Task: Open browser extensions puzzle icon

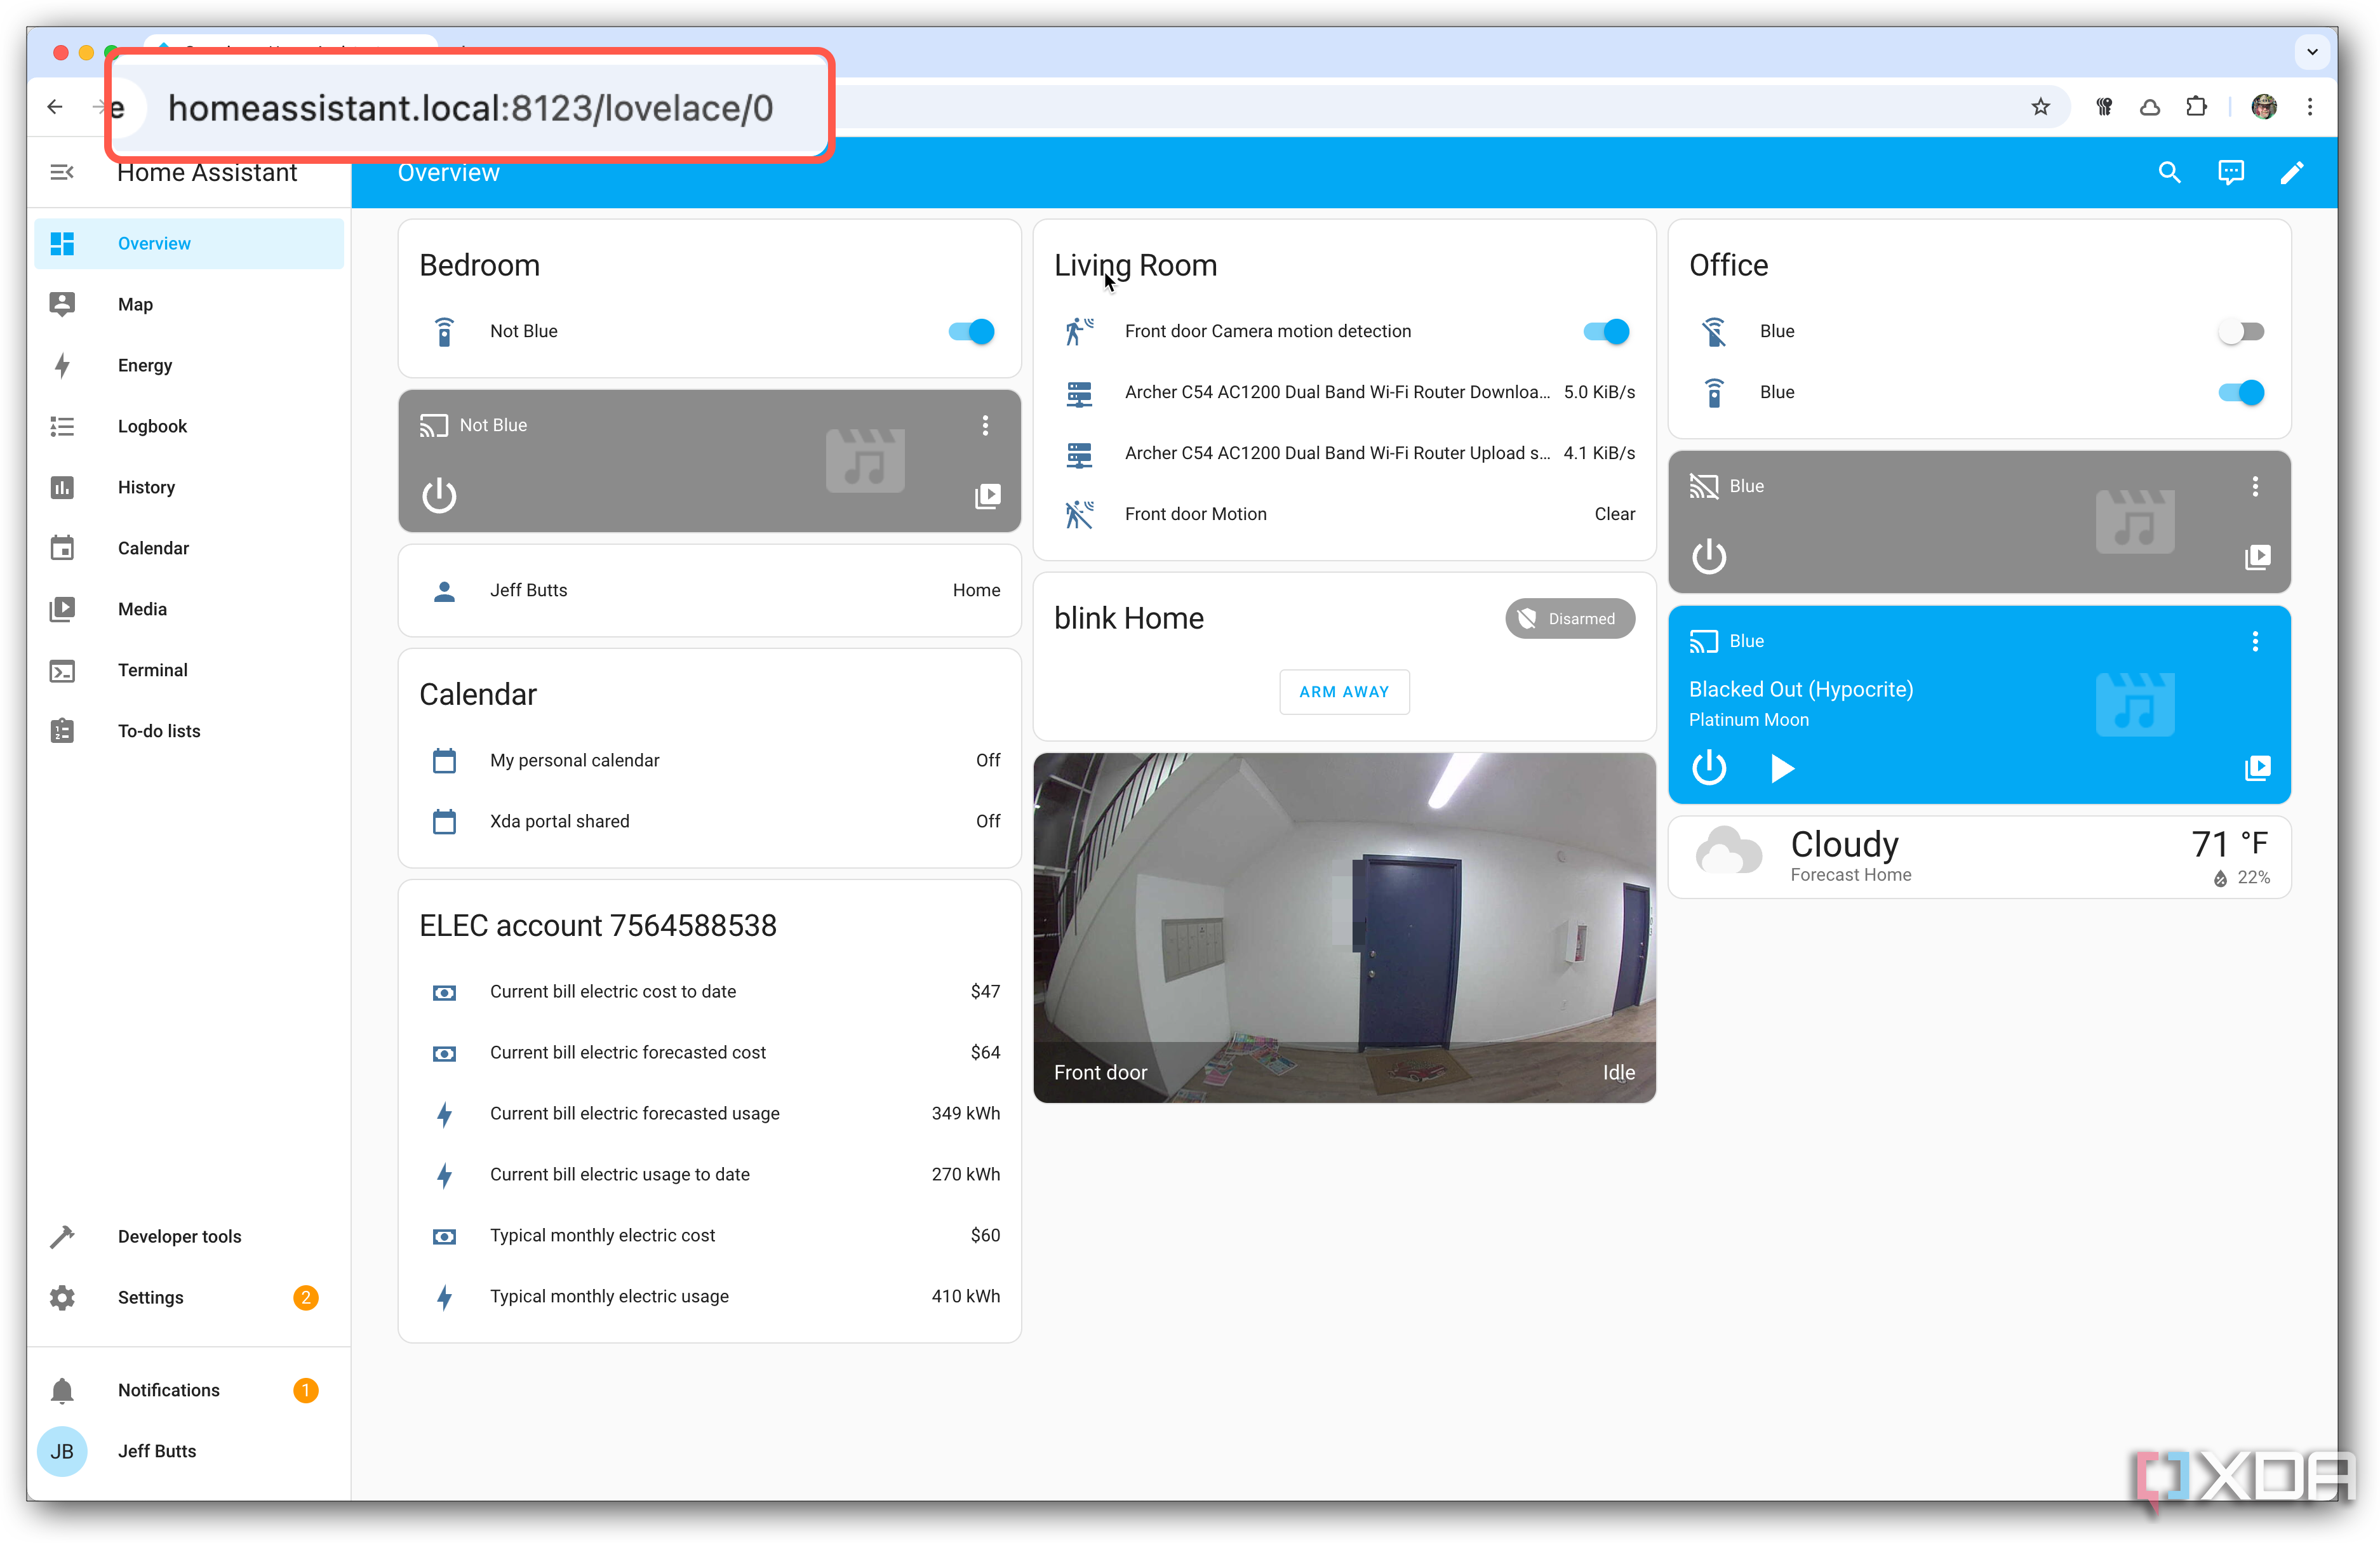Action: [2196, 107]
